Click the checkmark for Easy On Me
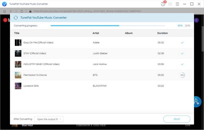204x130 pixels. pyautogui.click(x=182, y=43)
